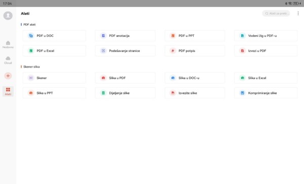Screen dimensions: 304x184
Task: Open the three-dot more options menu
Action: (x=298, y=13)
